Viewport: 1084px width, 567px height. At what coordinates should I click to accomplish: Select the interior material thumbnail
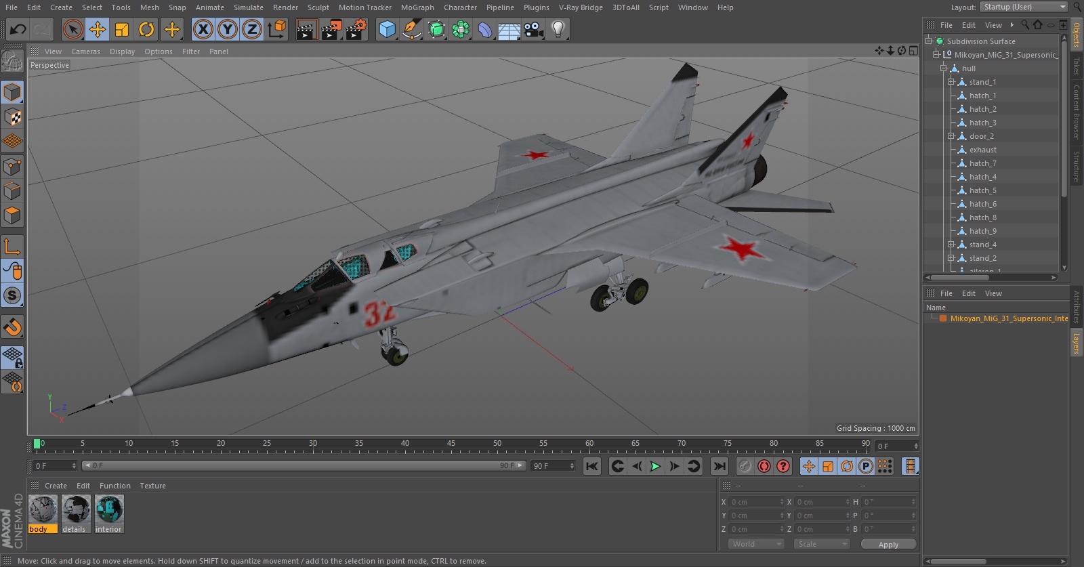click(x=109, y=509)
